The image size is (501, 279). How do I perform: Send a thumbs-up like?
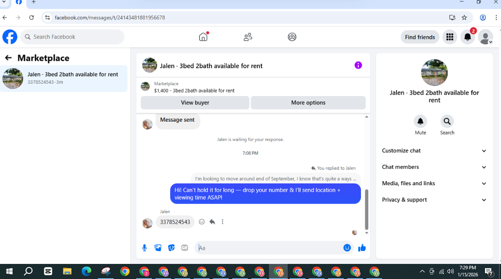point(362,248)
